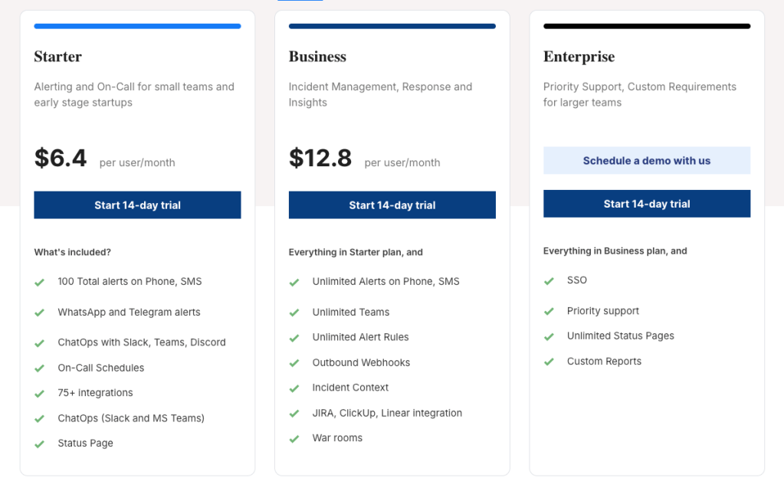Click the blue tab indicator above Business card

point(299,2)
